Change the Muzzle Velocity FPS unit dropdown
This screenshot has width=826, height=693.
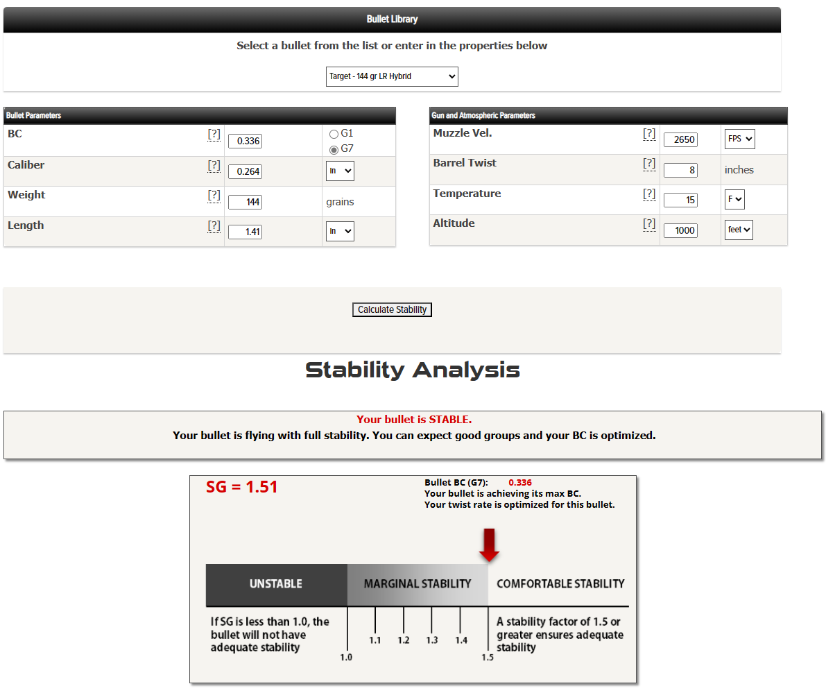coord(739,139)
